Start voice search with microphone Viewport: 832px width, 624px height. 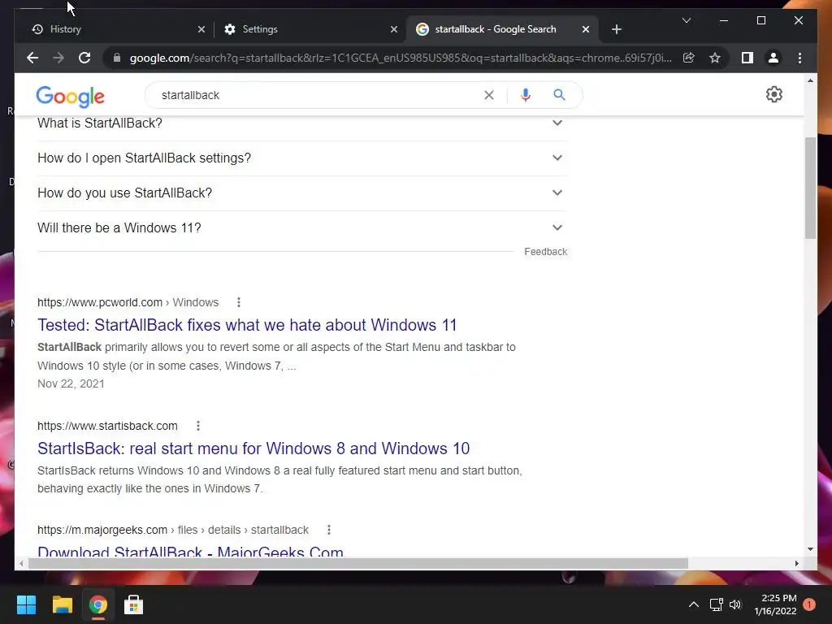(x=526, y=95)
